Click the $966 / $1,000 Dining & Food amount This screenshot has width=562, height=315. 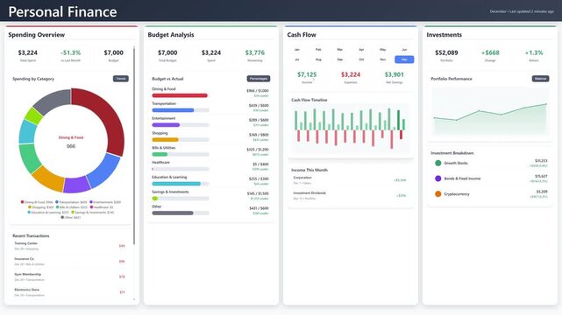[258, 91]
